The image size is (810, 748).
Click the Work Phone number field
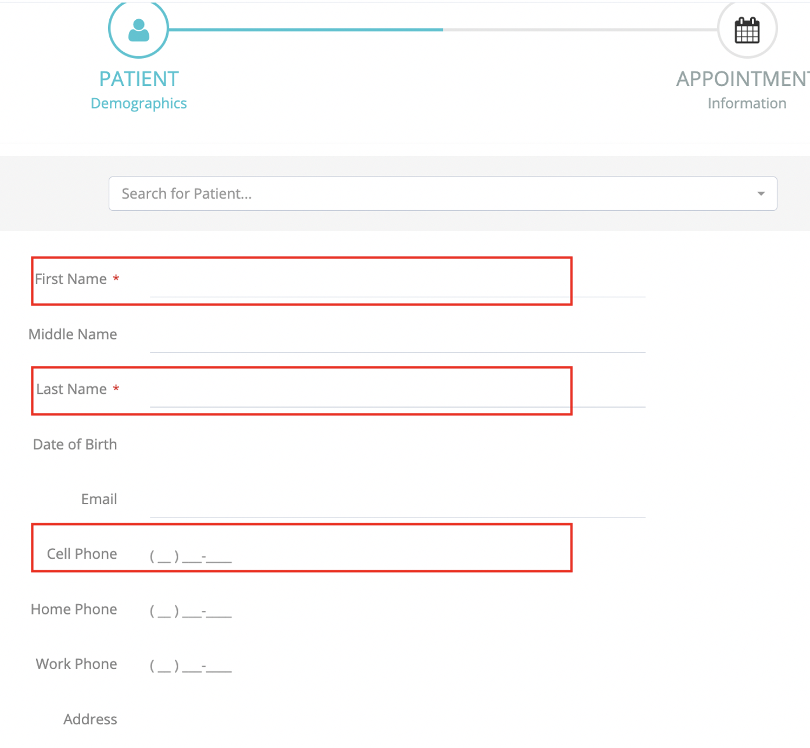tap(191, 666)
